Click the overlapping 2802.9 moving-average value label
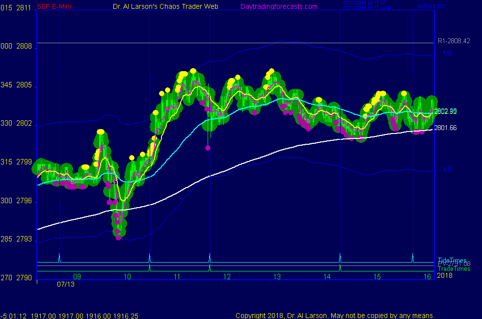Image resolution: width=482 pixels, height=319 pixels. 445,111
